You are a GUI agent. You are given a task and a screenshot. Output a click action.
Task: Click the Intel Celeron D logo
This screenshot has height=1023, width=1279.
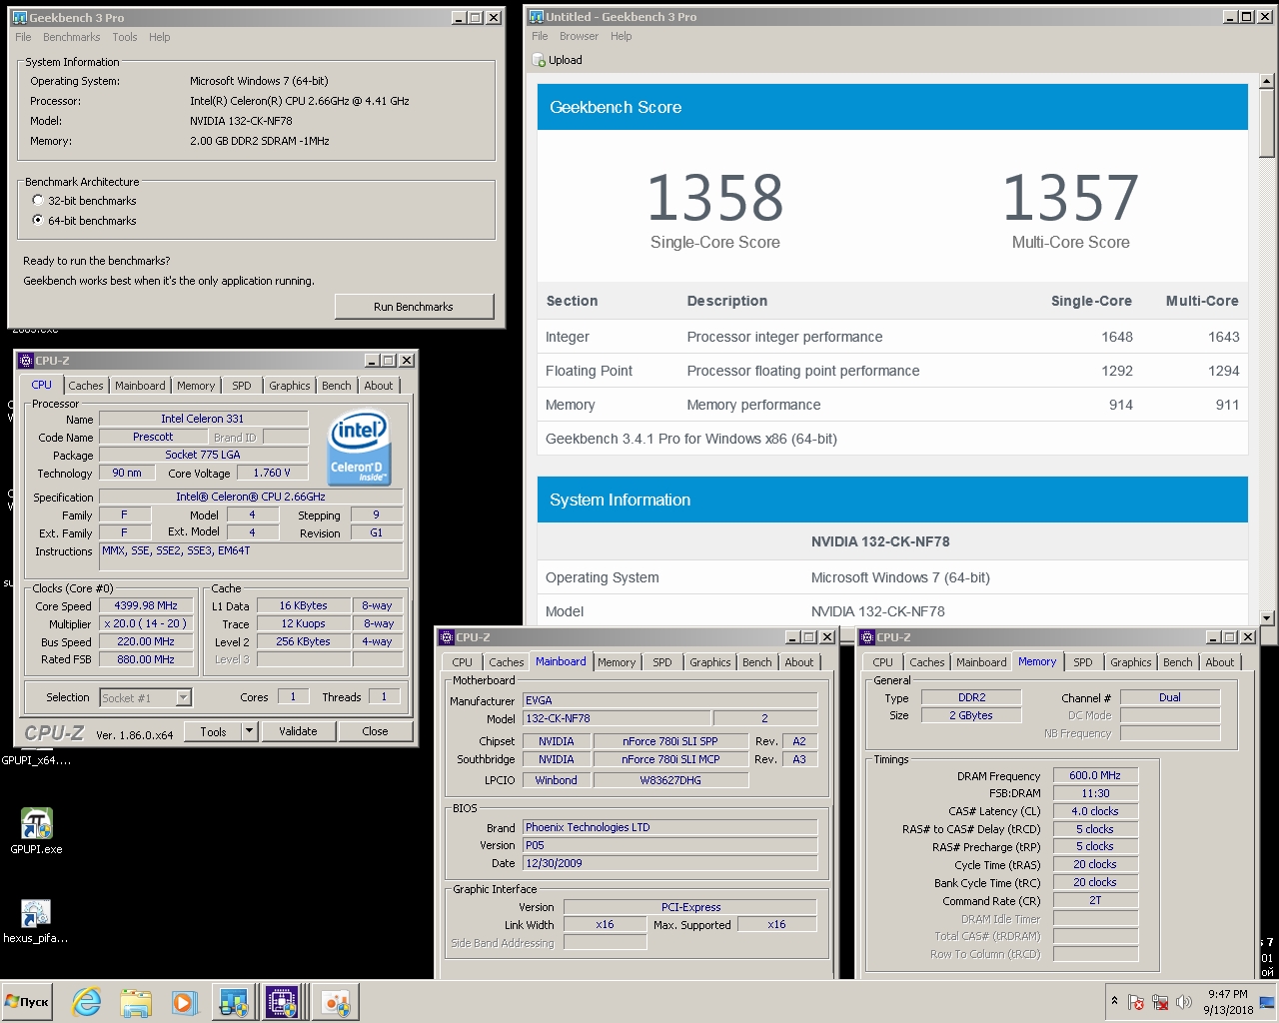[x=359, y=447]
